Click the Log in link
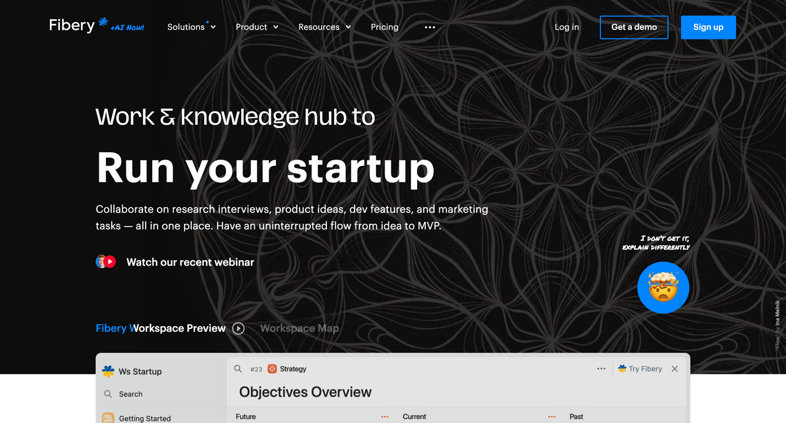Screen dimensions: 786x423 567,27
